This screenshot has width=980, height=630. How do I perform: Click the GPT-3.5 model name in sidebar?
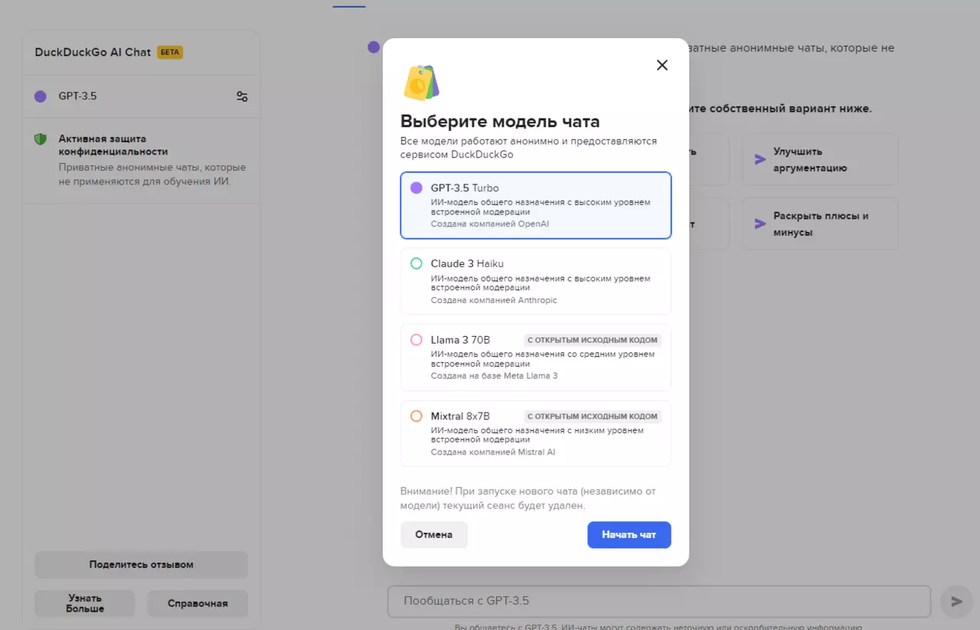[77, 96]
